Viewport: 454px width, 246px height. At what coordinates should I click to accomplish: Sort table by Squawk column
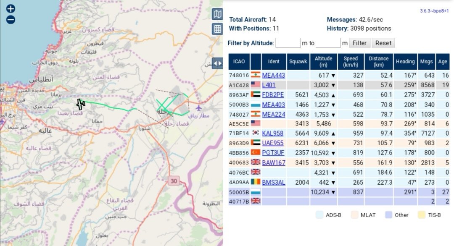[298, 62]
